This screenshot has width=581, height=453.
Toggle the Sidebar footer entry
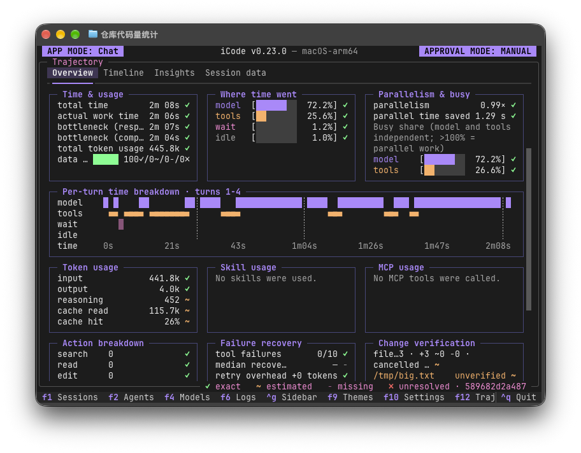coord(292,397)
